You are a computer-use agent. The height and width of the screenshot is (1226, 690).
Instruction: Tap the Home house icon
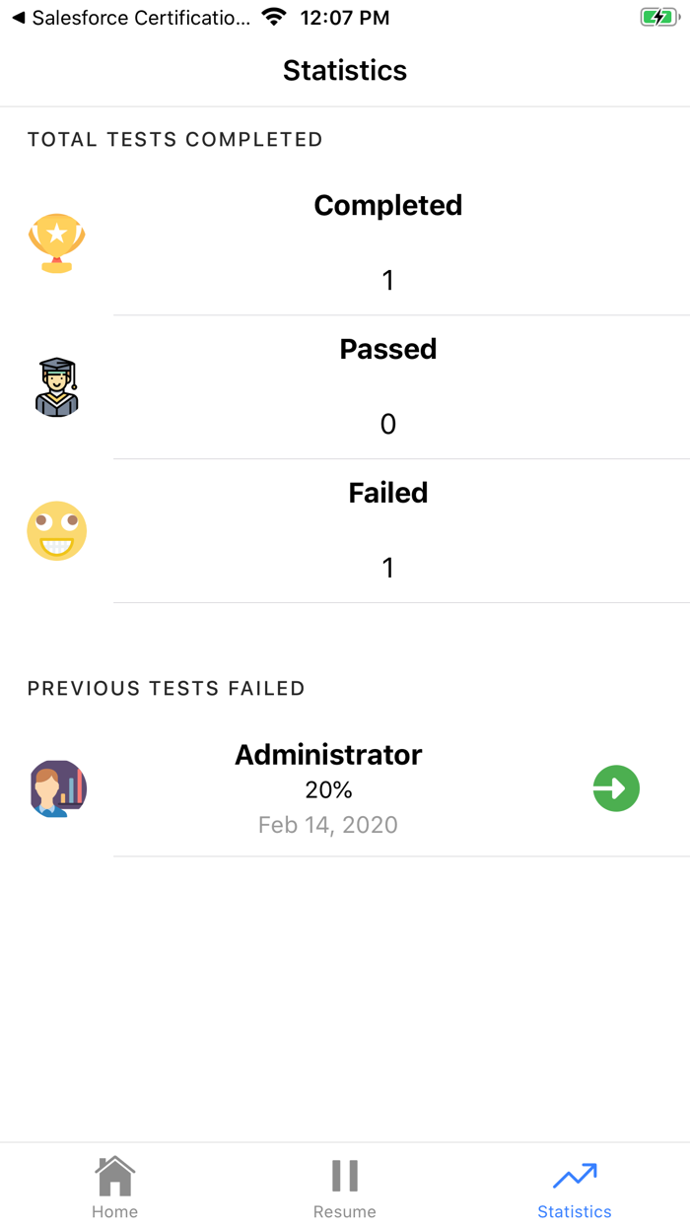pyautogui.click(x=115, y=1176)
